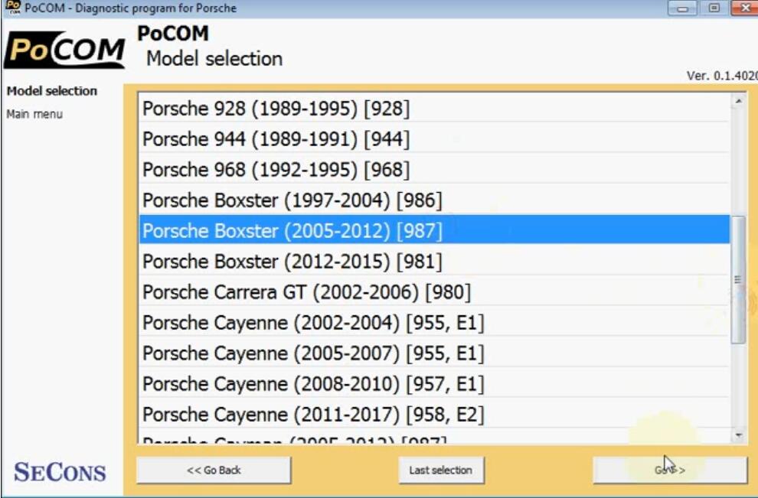Click the list scrollbar thumb

click(738, 280)
